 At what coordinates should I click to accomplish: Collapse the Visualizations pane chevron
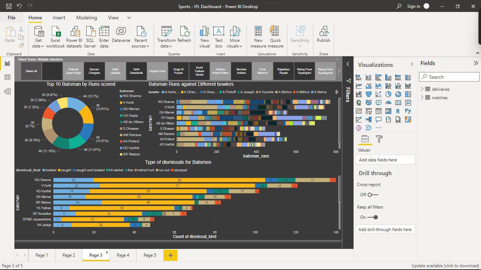coord(412,64)
